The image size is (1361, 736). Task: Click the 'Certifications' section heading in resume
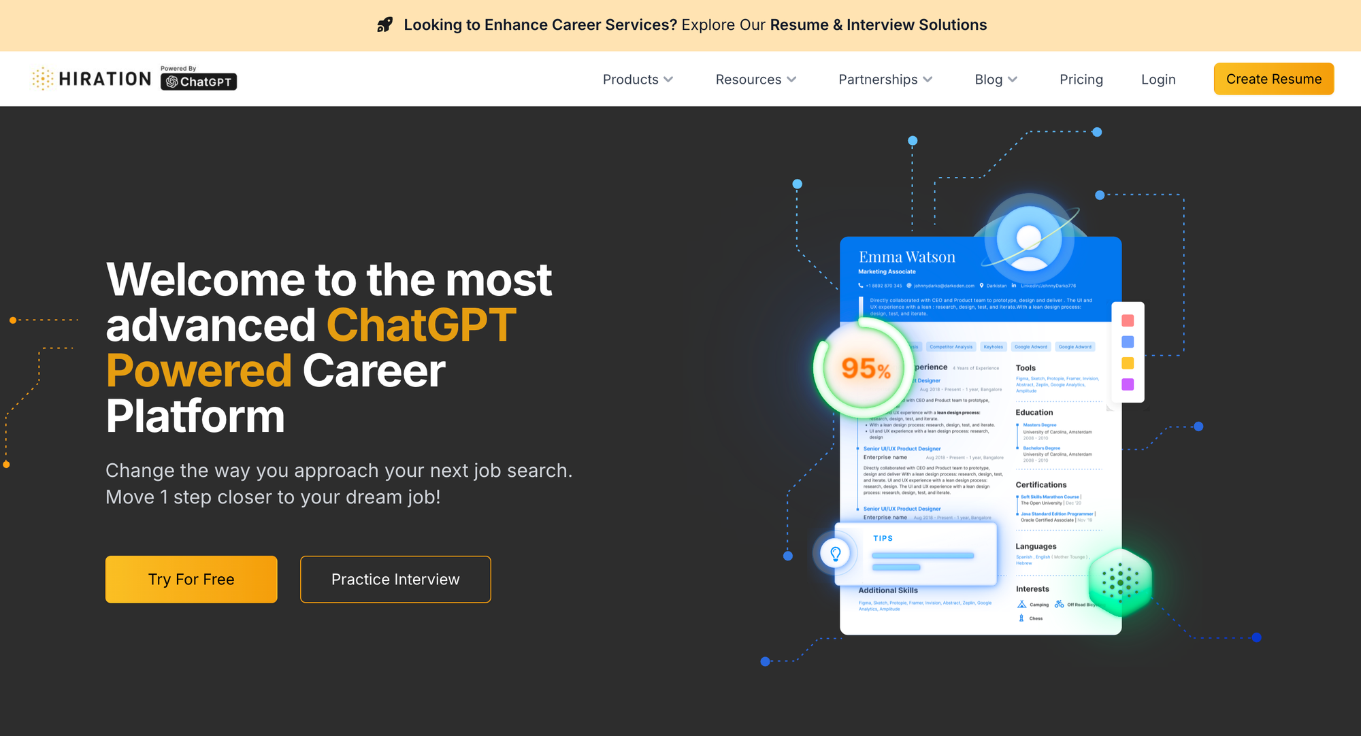coord(1041,485)
